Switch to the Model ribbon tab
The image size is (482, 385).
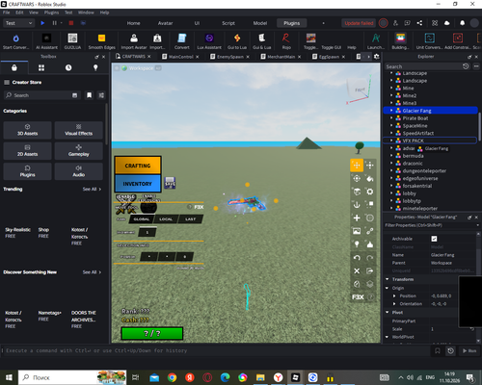click(x=260, y=23)
